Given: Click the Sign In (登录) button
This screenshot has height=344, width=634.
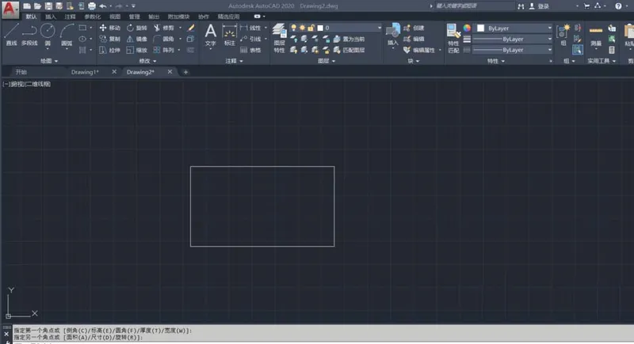Looking at the screenshot, I should click(x=540, y=6).
